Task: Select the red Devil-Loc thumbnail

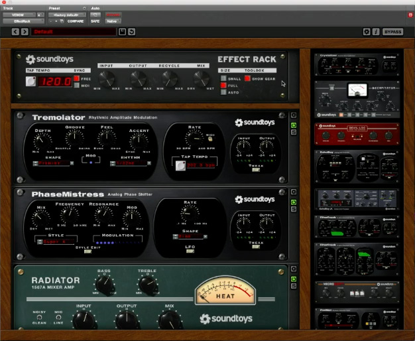Action: click(x=357, y=134)
